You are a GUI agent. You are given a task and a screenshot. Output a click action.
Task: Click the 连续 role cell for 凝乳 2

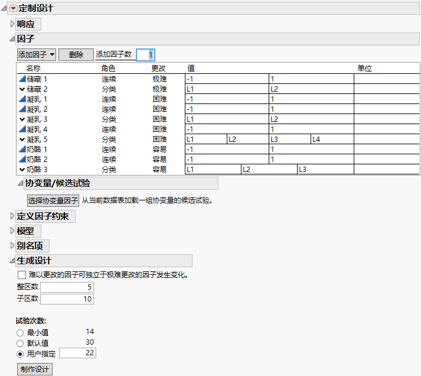[109, 109]
